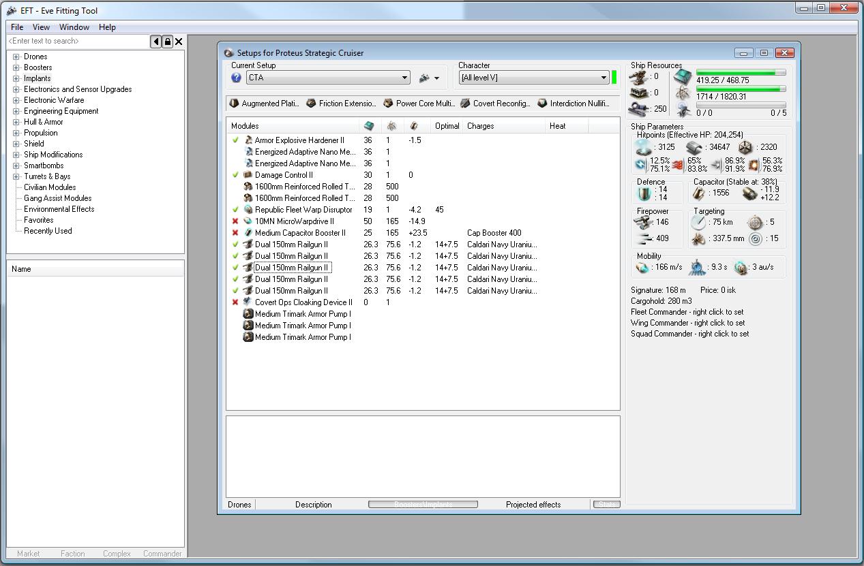Click Squad Commander right click to set

point(690,334)
